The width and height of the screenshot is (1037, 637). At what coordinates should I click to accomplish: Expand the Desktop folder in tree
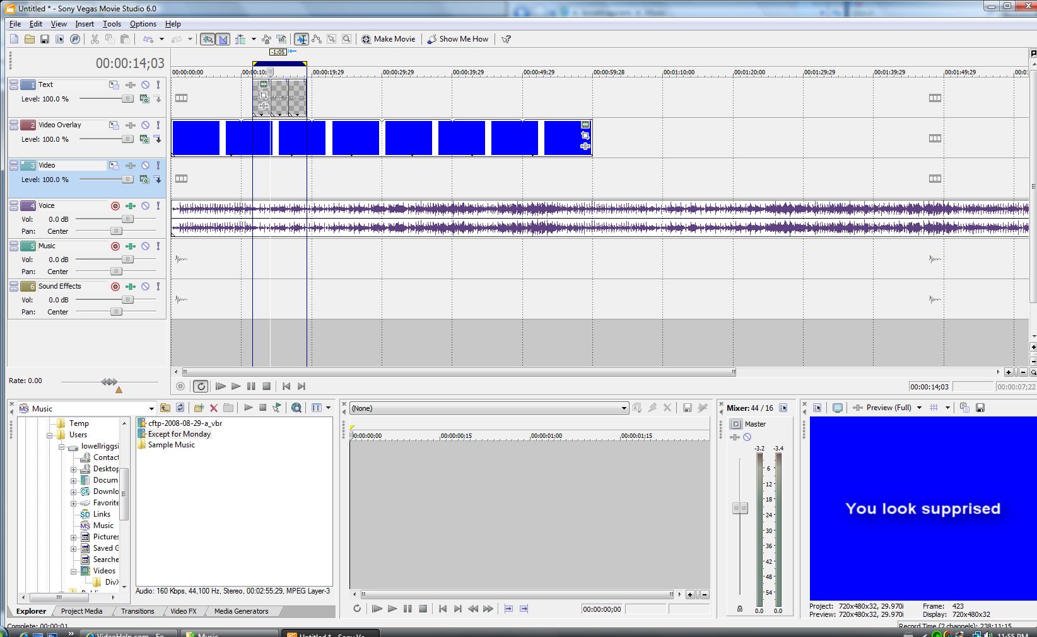[x=74, y=469]
